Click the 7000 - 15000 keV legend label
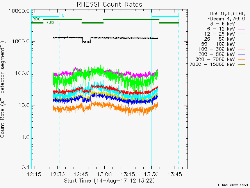The height and width of the screenshot is (188, 250). point(212,64)
